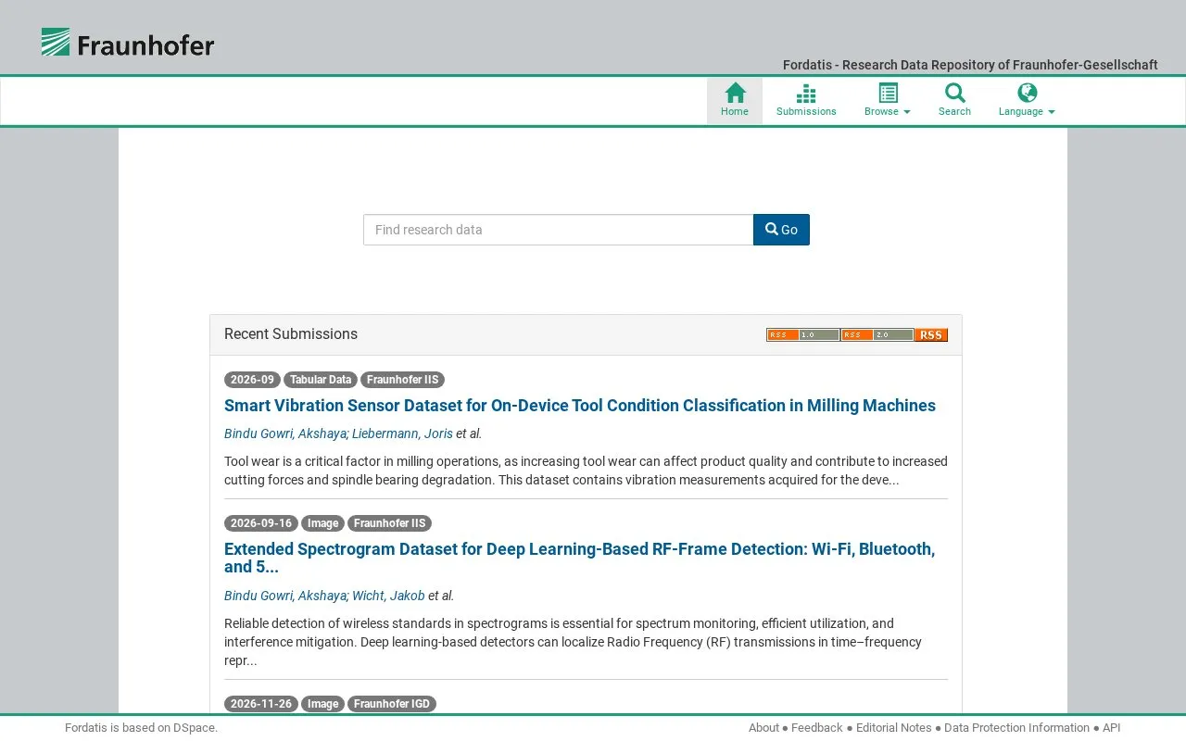Click the Fraunhofer IGD badge
The width and height of the screenshot is (1186, 741).
392,704
